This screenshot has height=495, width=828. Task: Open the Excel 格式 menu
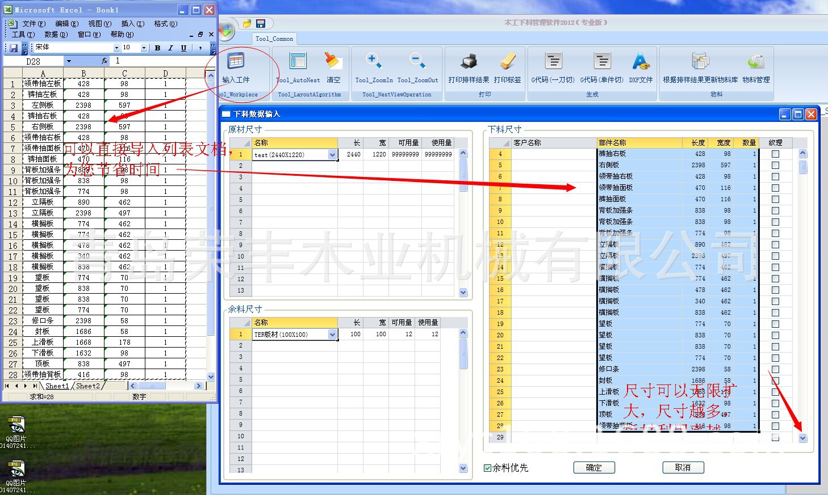(x=166, y=24)
